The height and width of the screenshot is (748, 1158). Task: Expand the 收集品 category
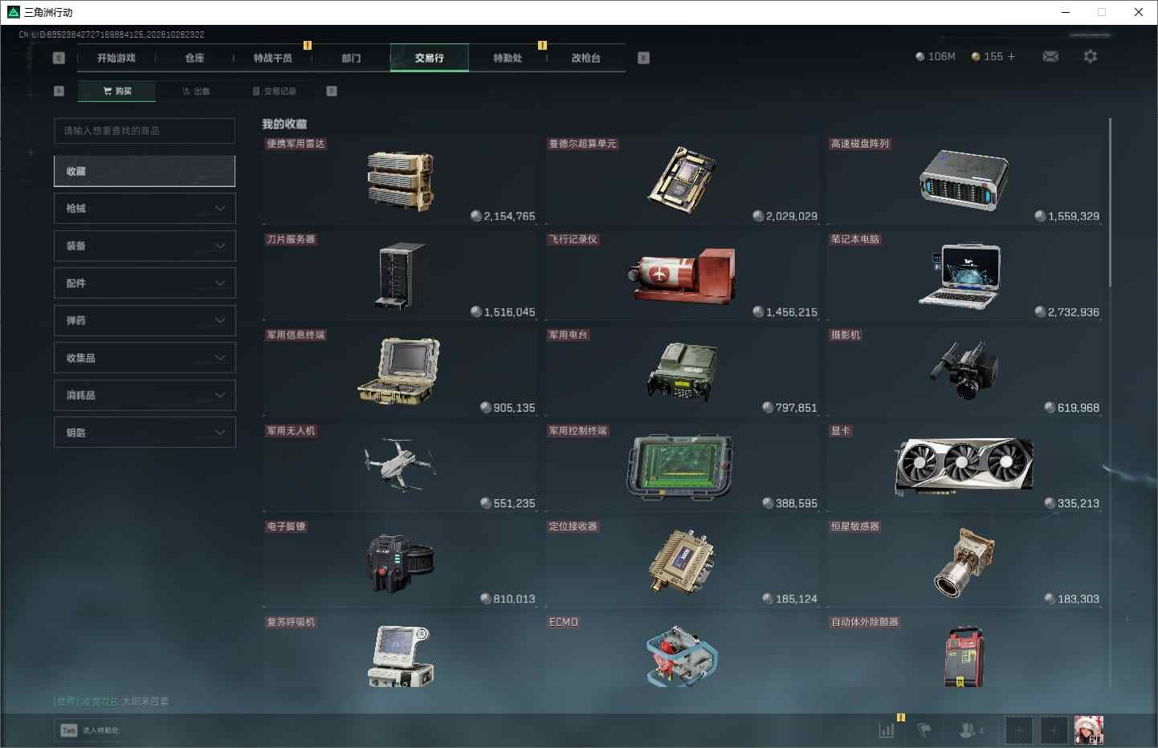pos(145,358)
